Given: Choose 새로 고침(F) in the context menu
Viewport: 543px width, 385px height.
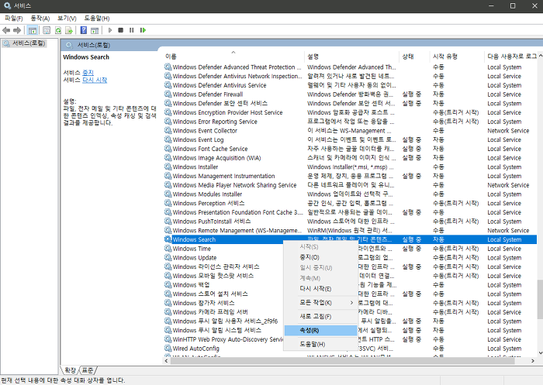Looking at the screenshot, I should pos(320,317).
